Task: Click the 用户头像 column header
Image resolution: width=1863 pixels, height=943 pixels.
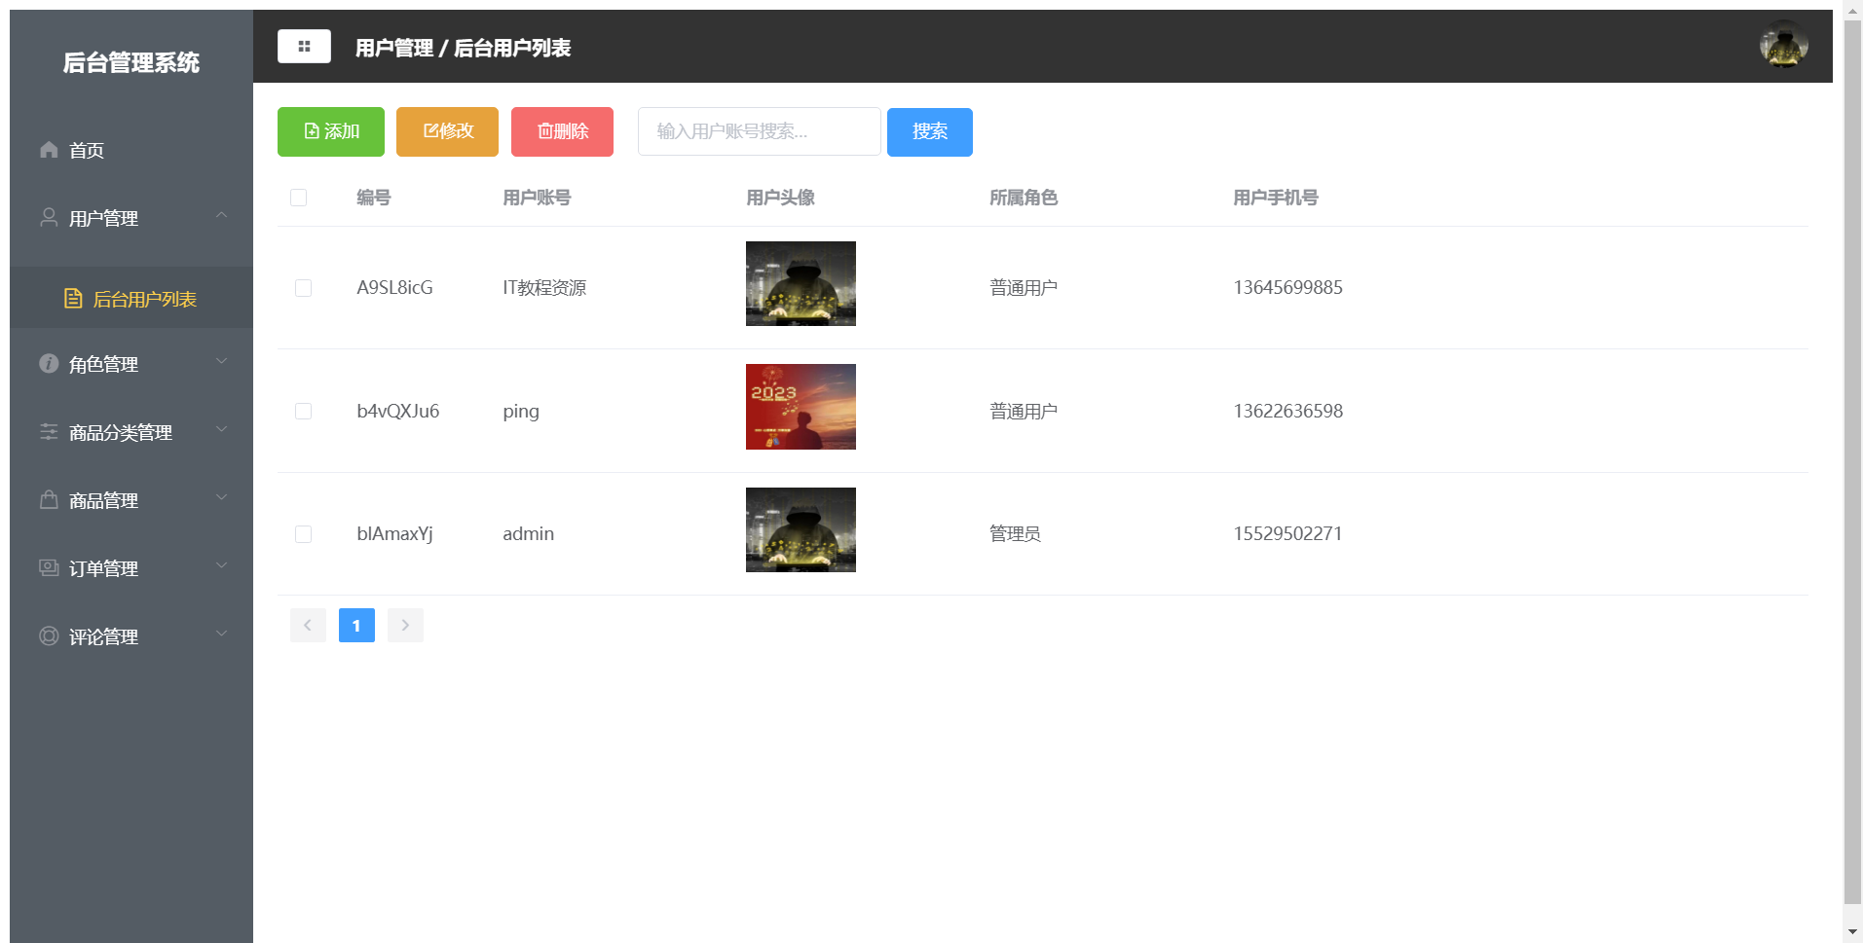Action: [780, 198]
